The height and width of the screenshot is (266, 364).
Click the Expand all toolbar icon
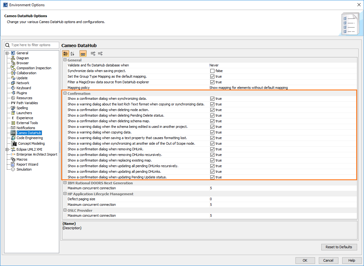coord(93,54)
